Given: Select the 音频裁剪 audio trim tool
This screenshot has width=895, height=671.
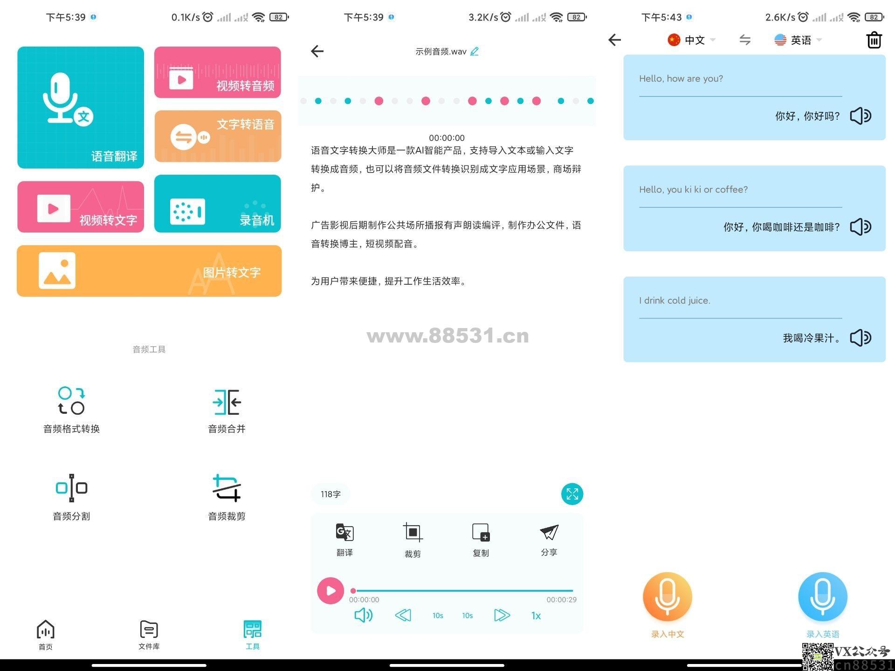Looking at the screenshot, I should point(227,497).
